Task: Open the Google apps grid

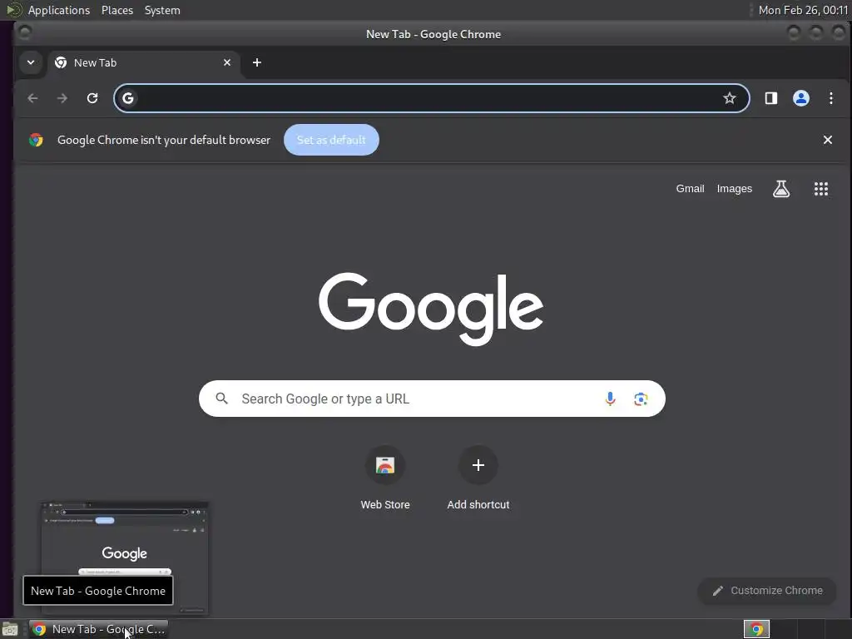Action: [821, 189]
